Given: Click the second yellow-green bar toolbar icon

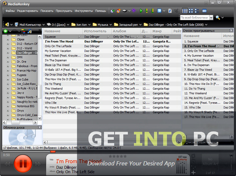Looking at the screenshot, I should coord(153,11).
